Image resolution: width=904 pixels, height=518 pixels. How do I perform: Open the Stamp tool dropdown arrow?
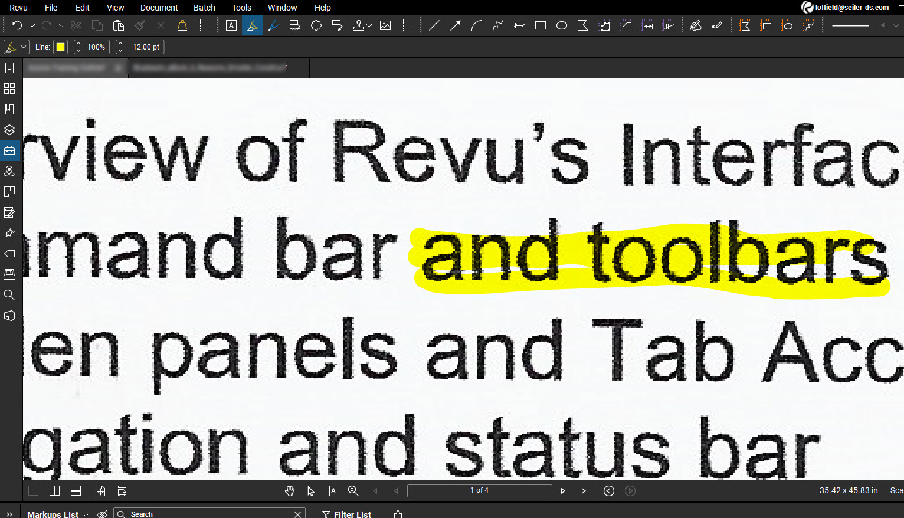click(x=369, y=26)
